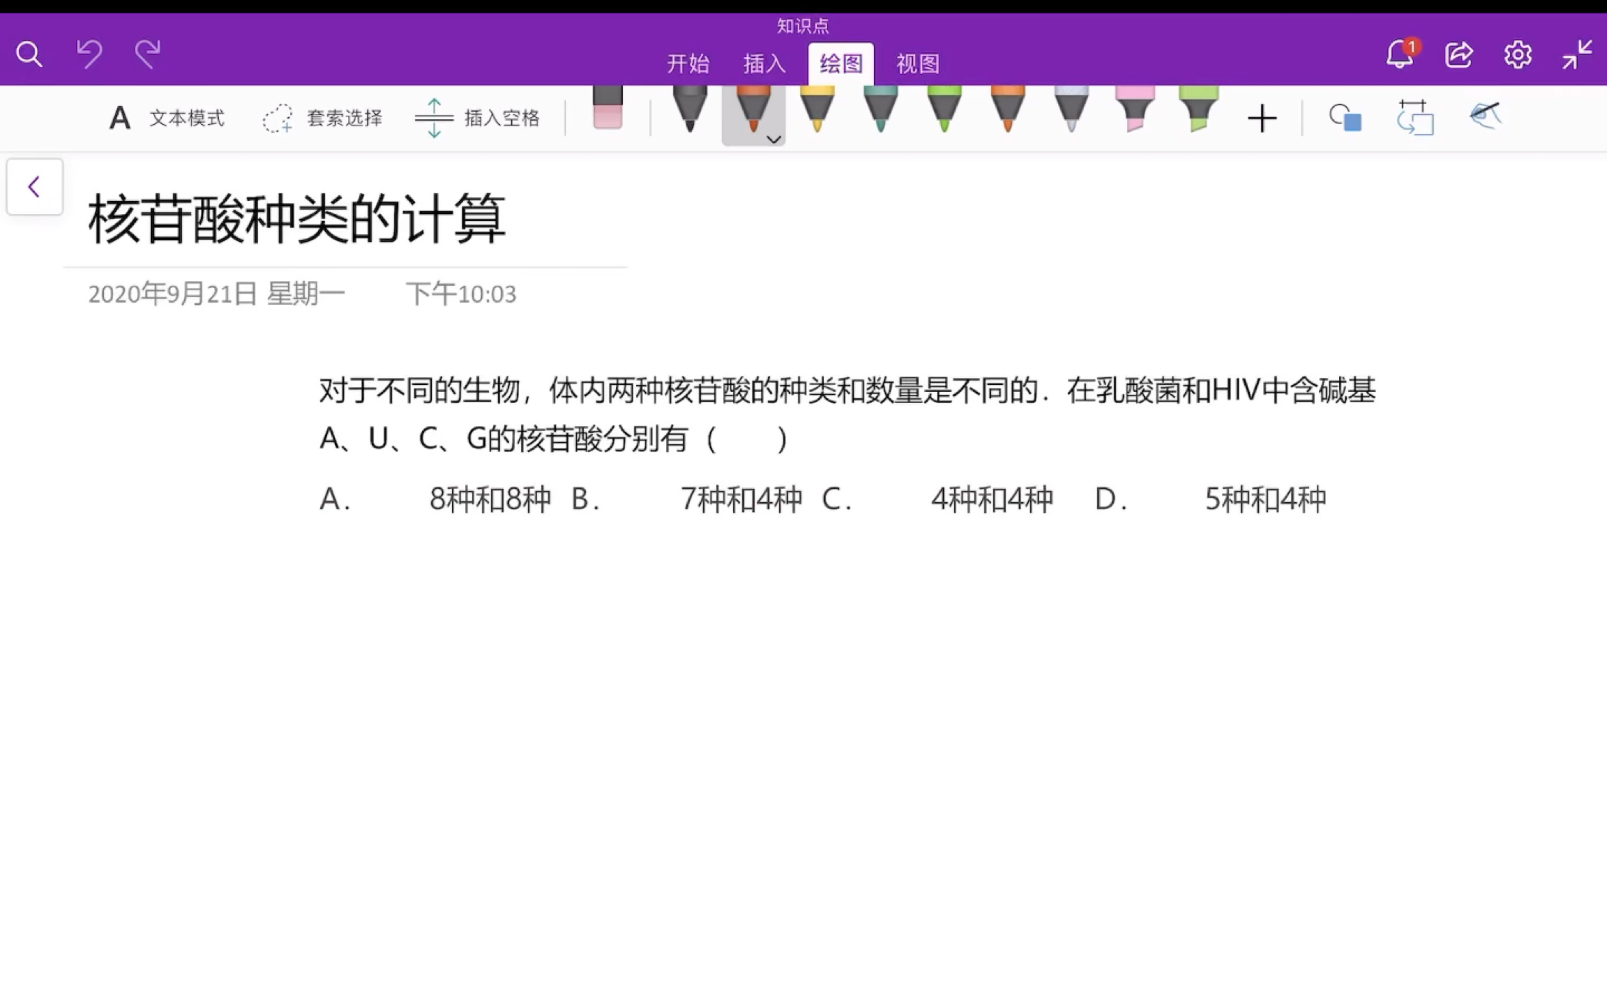Toggle the ink-to-shape conversion icon
This screenshot has width=1607, height=1007.
click(1415, 117)
